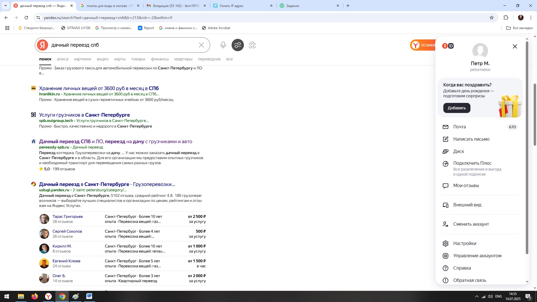Open the apps grid in bookmarks bar
The height and width of the screenshot is (302, 537).
7,28
